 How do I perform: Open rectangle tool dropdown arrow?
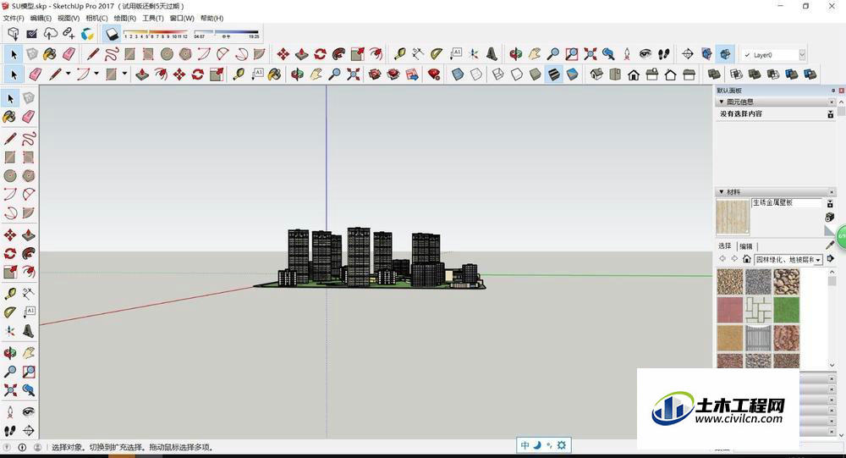pyautogui.click(x=124, y=74)
